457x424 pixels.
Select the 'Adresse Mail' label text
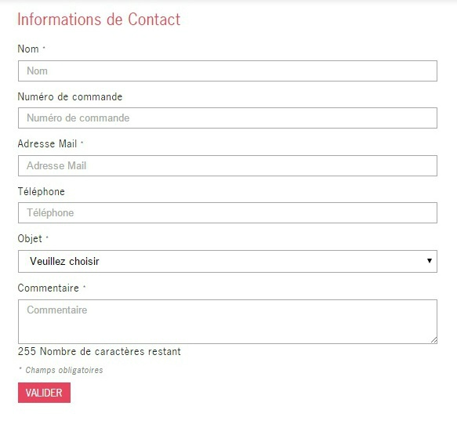[47, 143]
